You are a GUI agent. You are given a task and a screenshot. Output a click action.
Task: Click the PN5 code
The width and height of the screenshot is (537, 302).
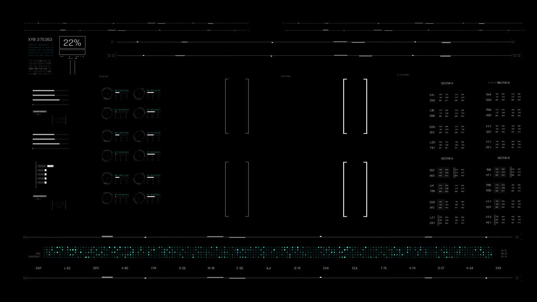(x=489, y=185)
